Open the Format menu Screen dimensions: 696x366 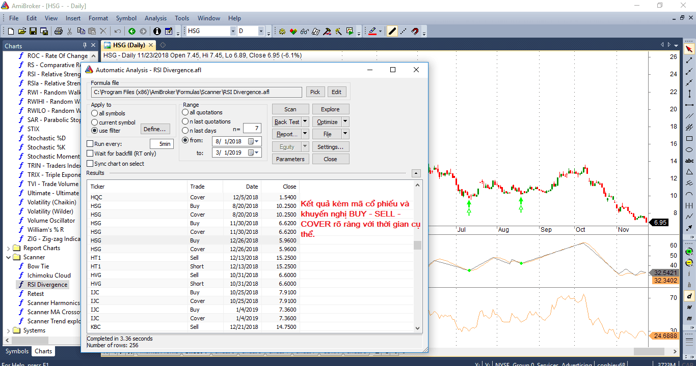tap(98, 18)
